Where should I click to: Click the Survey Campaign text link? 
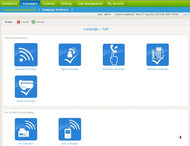26,101
